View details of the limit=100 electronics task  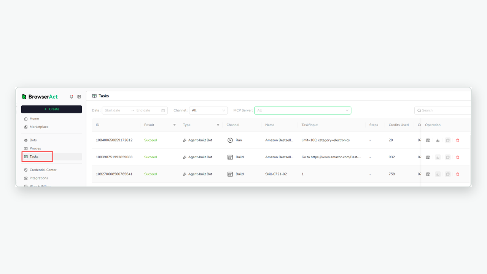pyautogui.click(x=428, y=140)
